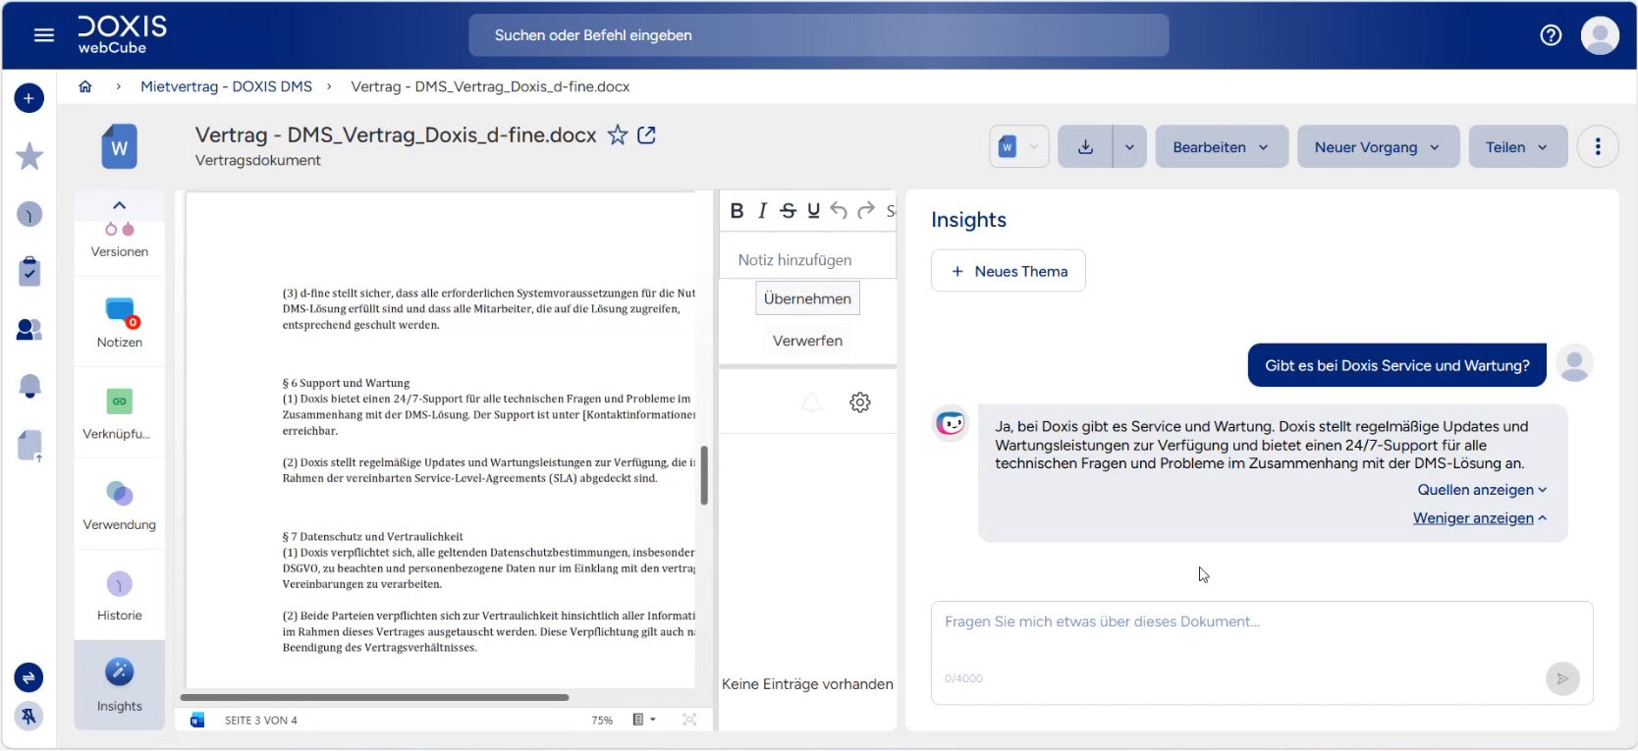Click the faded bell icon in notes panel
Viewport: 1638px width, 751px height.
point(811,402)
